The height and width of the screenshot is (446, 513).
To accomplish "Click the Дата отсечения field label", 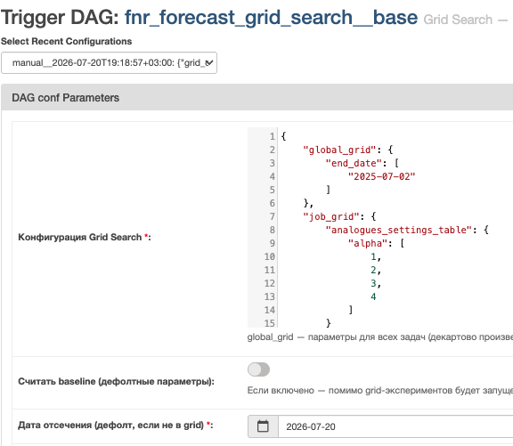I will [116, 425].
